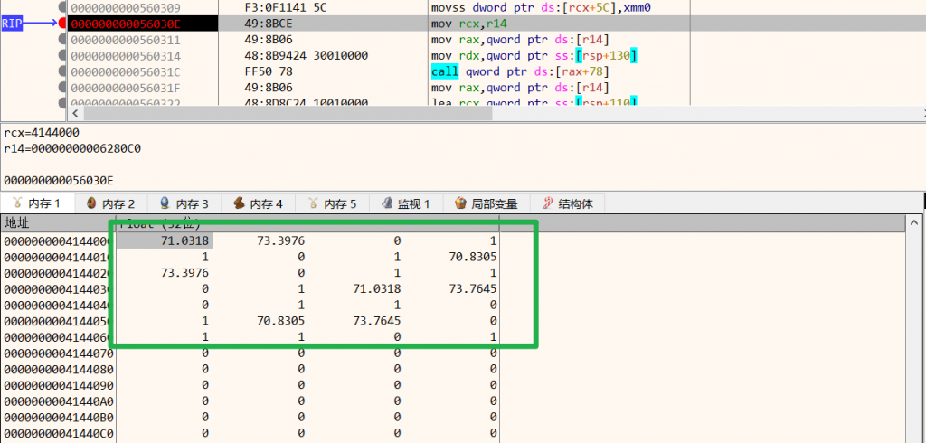Screen dimensions: 926x443
Task: Open the 监视 1 watch tab
Action: (x=405, y=203)
